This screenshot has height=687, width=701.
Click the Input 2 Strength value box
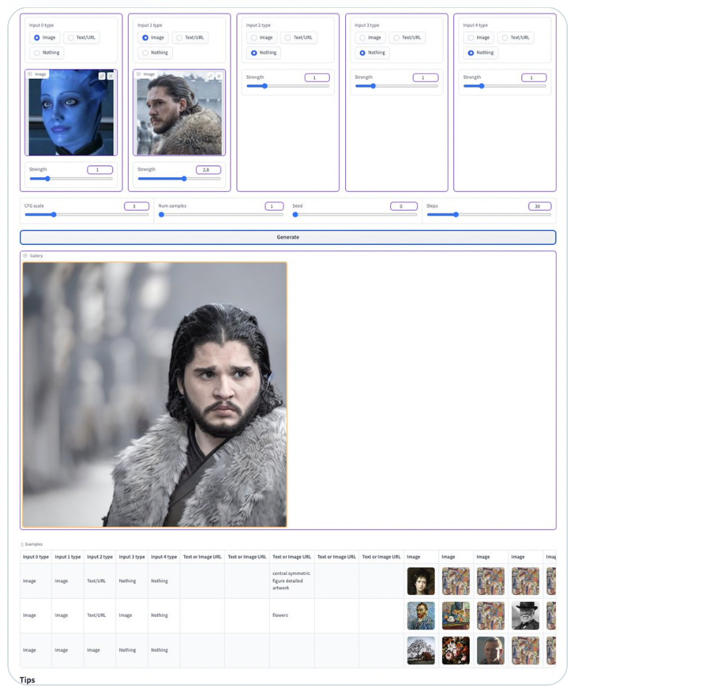(317, 78)
